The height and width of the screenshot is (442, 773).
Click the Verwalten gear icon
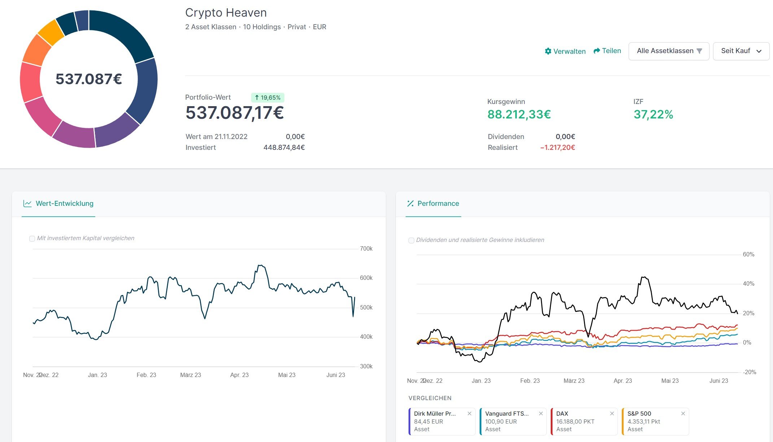coord(548,51)
